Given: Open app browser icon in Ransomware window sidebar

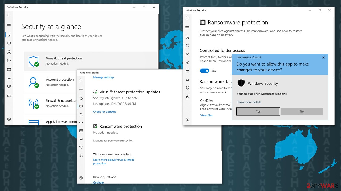Looking at the screenshot, I should (x=187, y=71).
